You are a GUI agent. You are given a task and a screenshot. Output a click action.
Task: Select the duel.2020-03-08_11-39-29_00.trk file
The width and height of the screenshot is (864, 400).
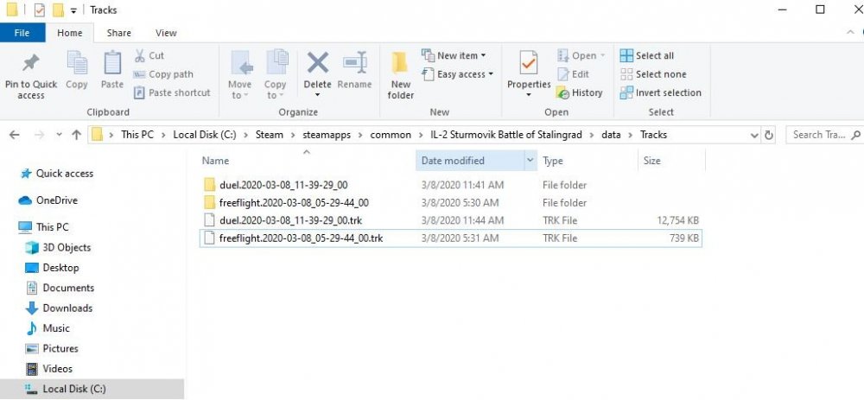(290, 220)
